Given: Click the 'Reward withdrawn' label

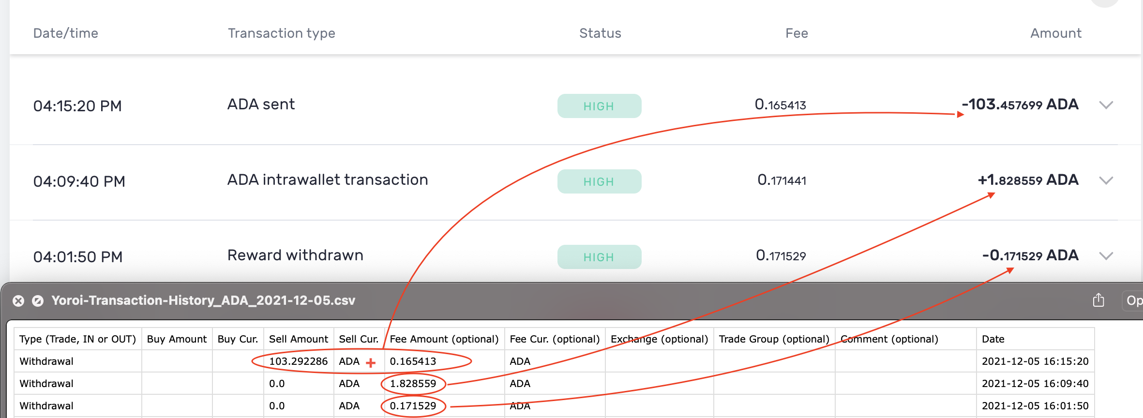Looking at the screenshot, I should [x=295, y=255].
